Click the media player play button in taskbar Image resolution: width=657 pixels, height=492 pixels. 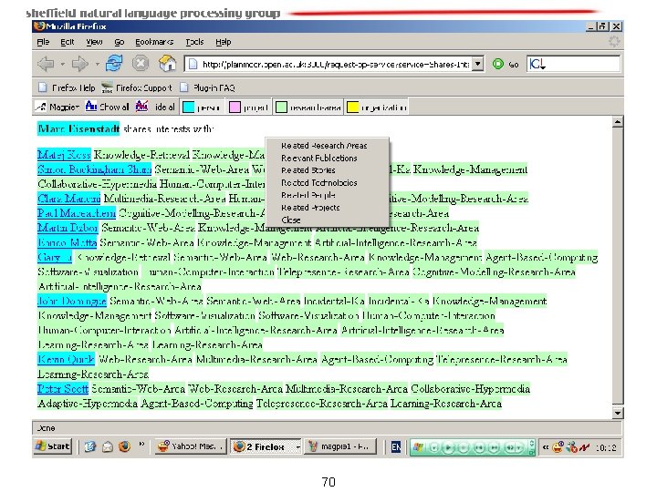click(448, 447)
